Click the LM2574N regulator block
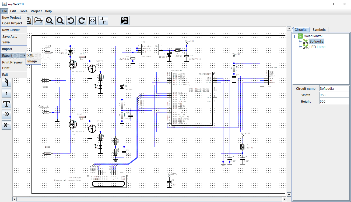 (150, 49)
